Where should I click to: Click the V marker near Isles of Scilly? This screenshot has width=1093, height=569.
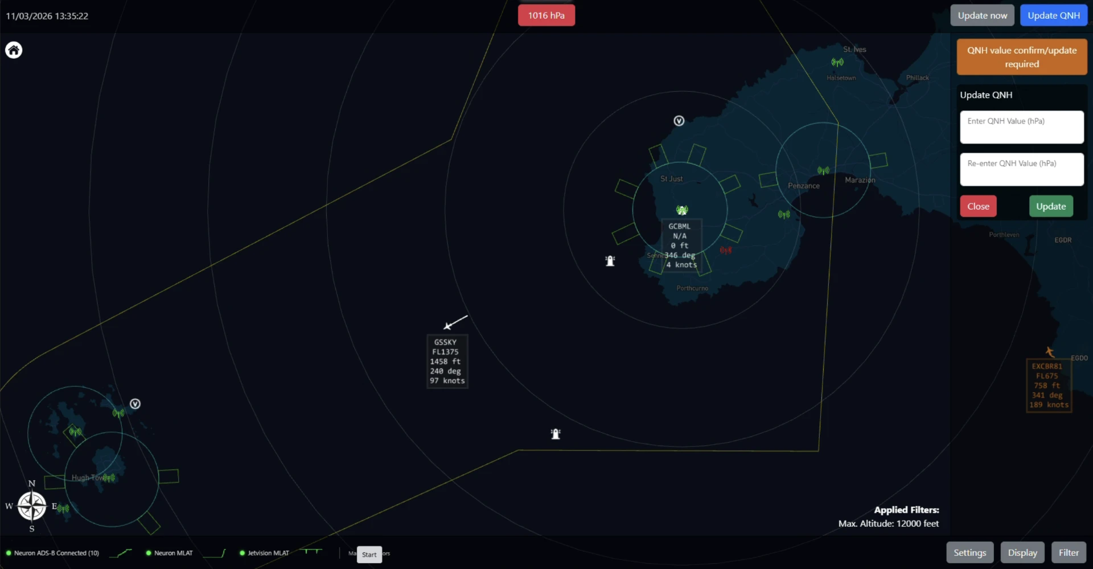click(x=135, y=404)
